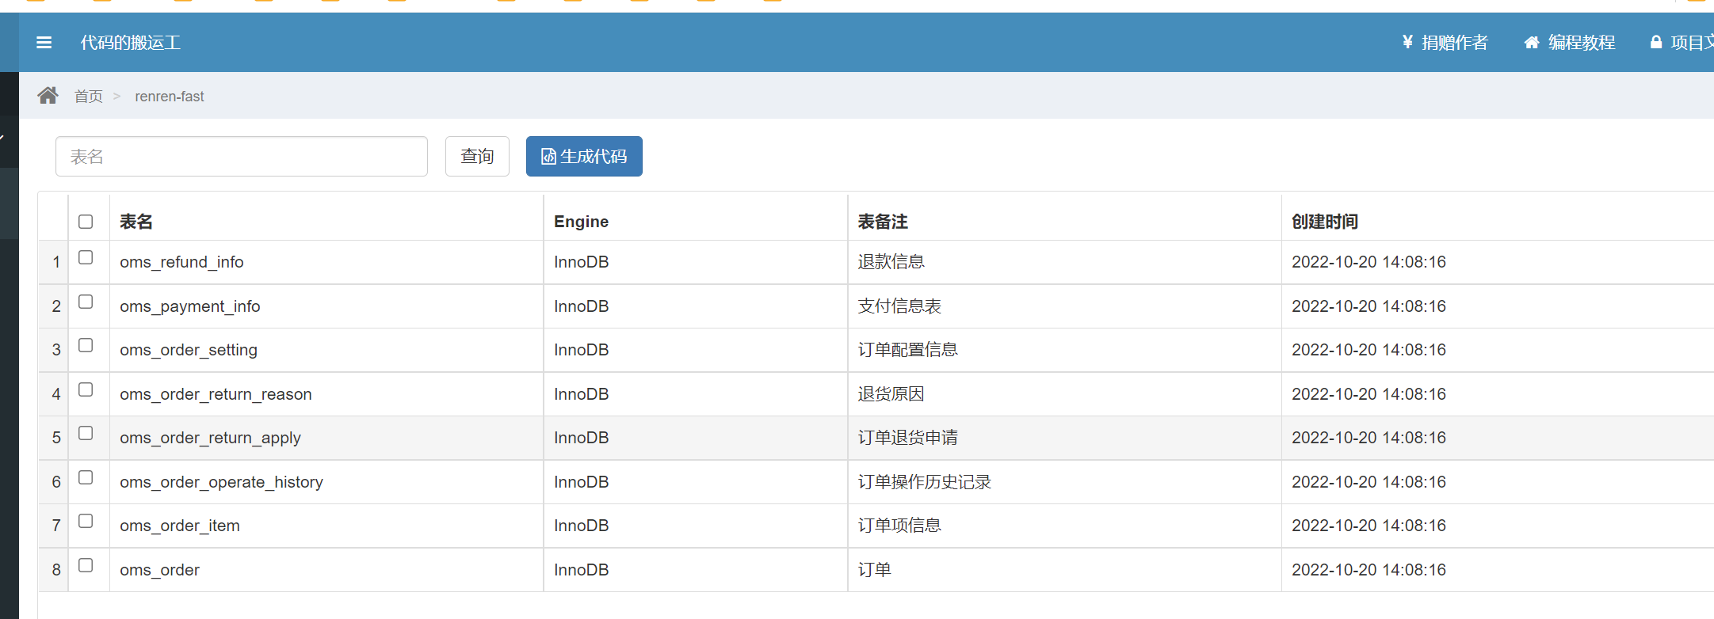Check the oms_order_return_reason row checkbox

pos(86,389)
